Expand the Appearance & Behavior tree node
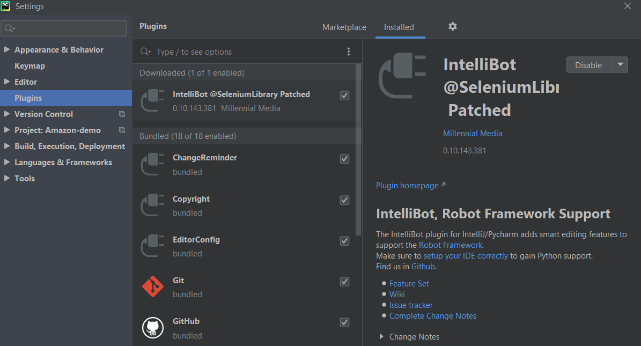The width and height of the screenshot is (641, 346). coord(7,49)
